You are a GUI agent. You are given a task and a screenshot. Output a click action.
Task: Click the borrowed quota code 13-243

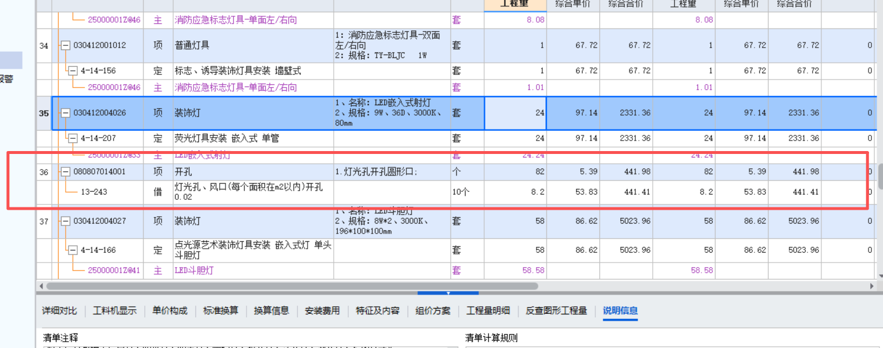[94, 192]
